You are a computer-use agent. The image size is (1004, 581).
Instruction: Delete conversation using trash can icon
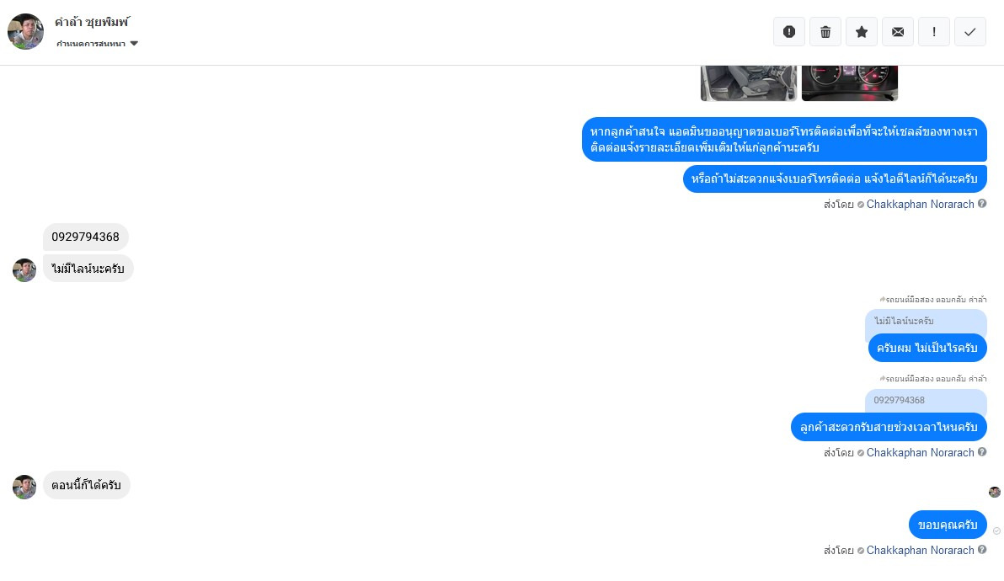coord(825,31)
